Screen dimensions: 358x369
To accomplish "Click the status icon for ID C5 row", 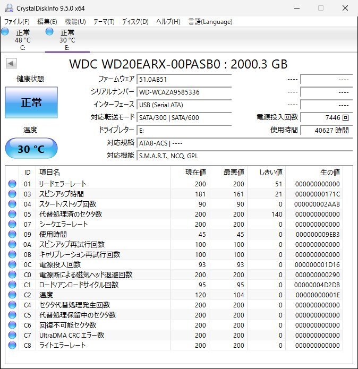I will point(12,315).
